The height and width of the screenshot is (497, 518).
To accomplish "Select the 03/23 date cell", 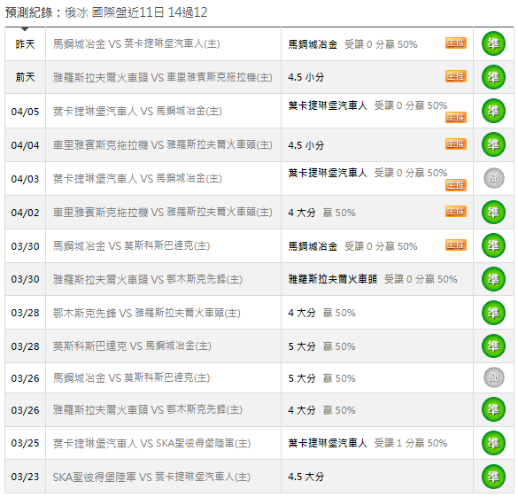I will pyautogui.click(x=25, y=477).
